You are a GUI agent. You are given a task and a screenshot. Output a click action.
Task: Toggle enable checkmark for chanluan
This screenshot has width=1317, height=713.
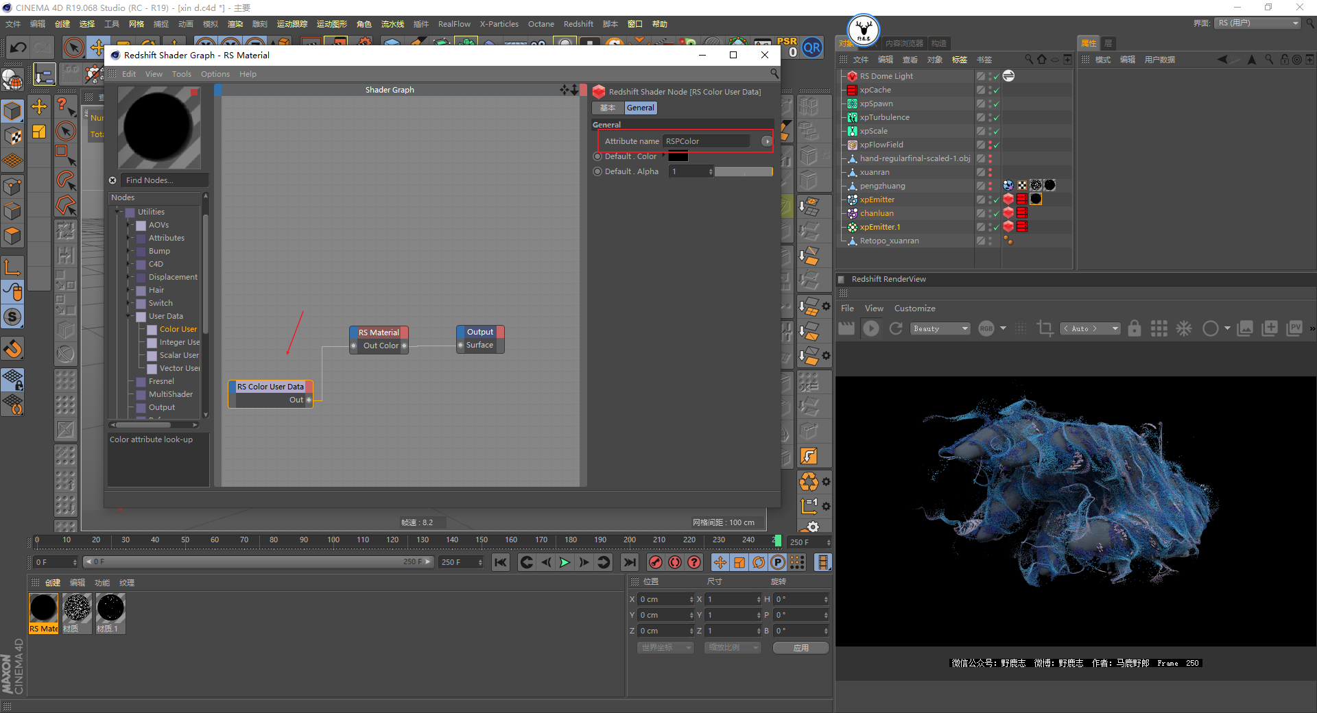pos(997,213)
